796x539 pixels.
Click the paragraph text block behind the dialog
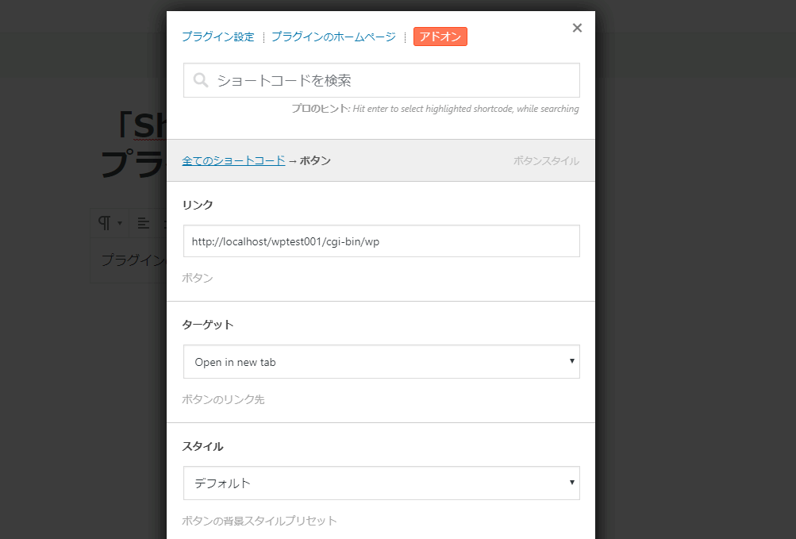coord(132,260)
